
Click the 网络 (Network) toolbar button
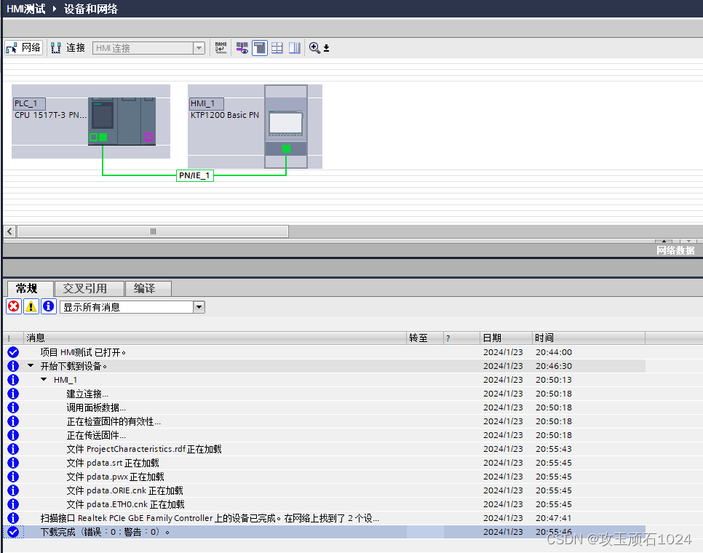click(x=24, y=47)
